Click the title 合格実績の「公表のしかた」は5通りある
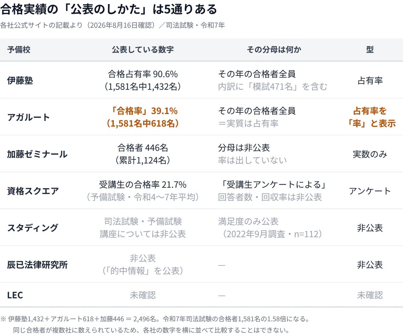The image size is (403, 336). 109,9
